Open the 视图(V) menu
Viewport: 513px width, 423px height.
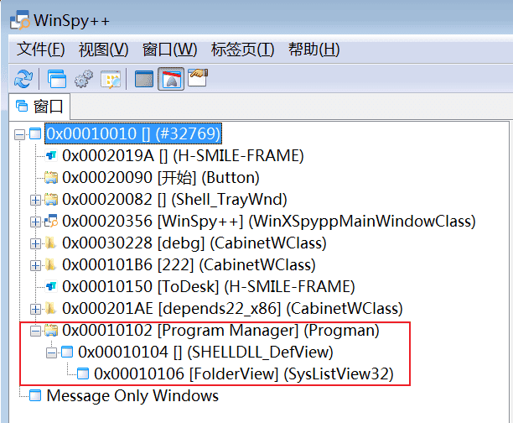pyautogui.click(x=103, y=50)
